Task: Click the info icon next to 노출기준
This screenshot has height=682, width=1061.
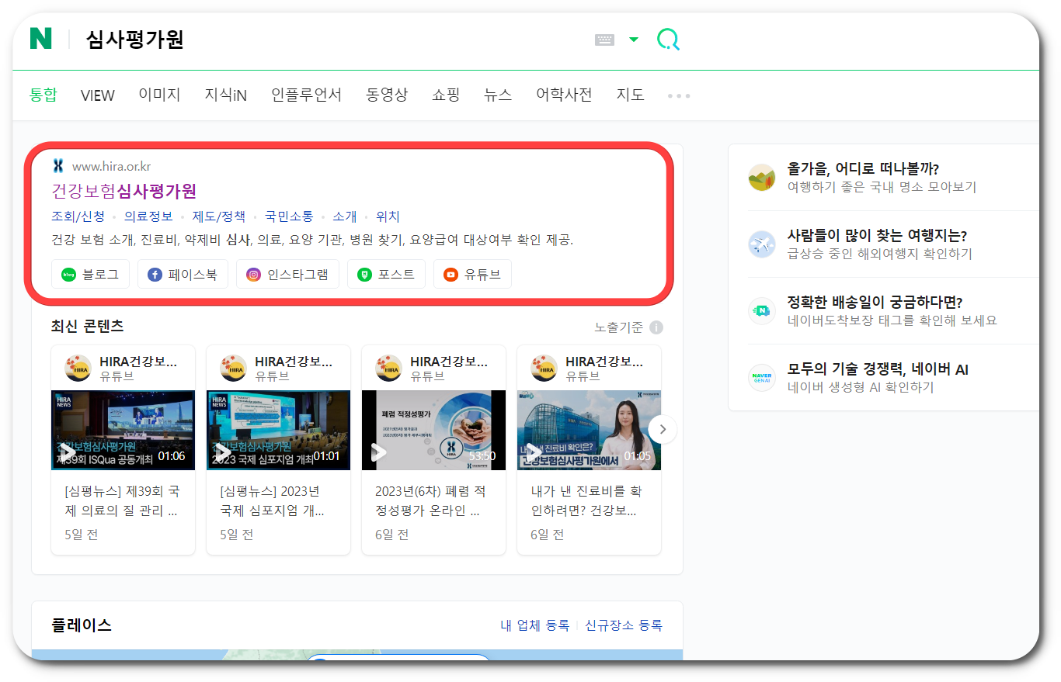Action: [x=656, y=327]
